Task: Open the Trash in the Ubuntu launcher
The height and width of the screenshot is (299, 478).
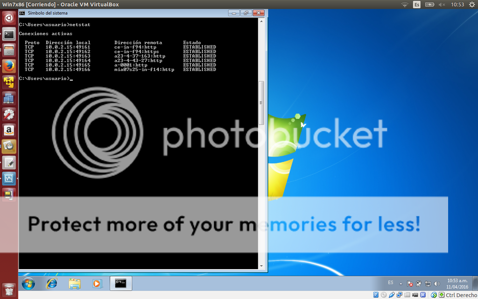Action: point(9,290)
